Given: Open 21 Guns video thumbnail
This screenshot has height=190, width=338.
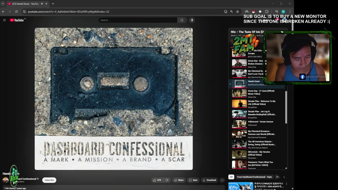Looking at the screenshot, I should pos(239,93).
